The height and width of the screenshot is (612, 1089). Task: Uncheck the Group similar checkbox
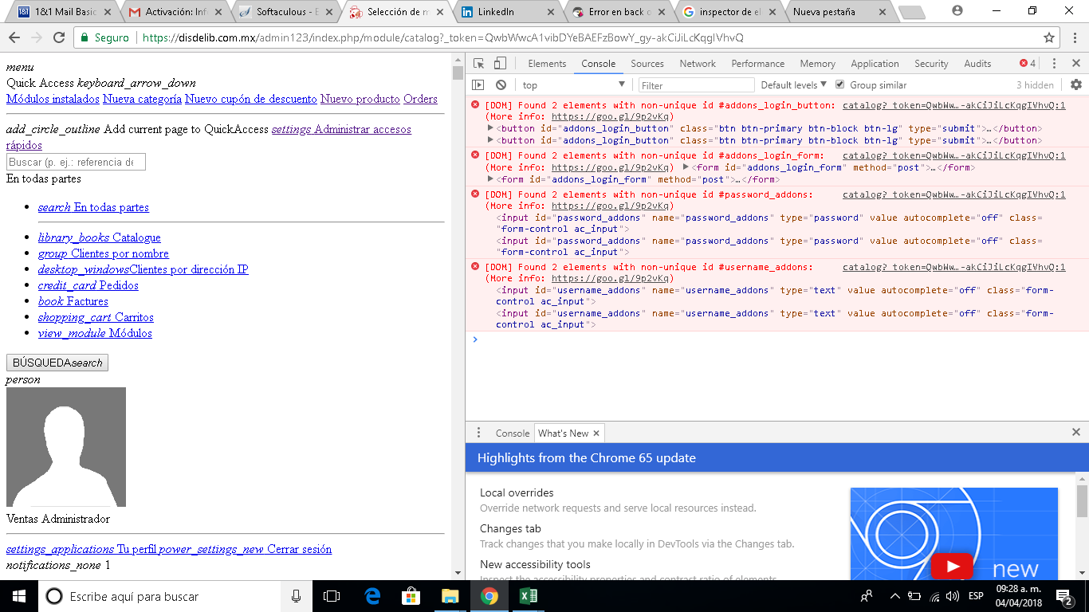[840, 85]
